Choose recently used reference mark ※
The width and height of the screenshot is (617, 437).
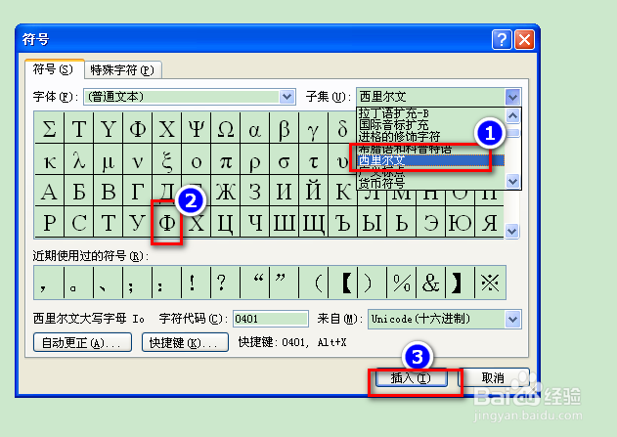(x=490, y=283)
